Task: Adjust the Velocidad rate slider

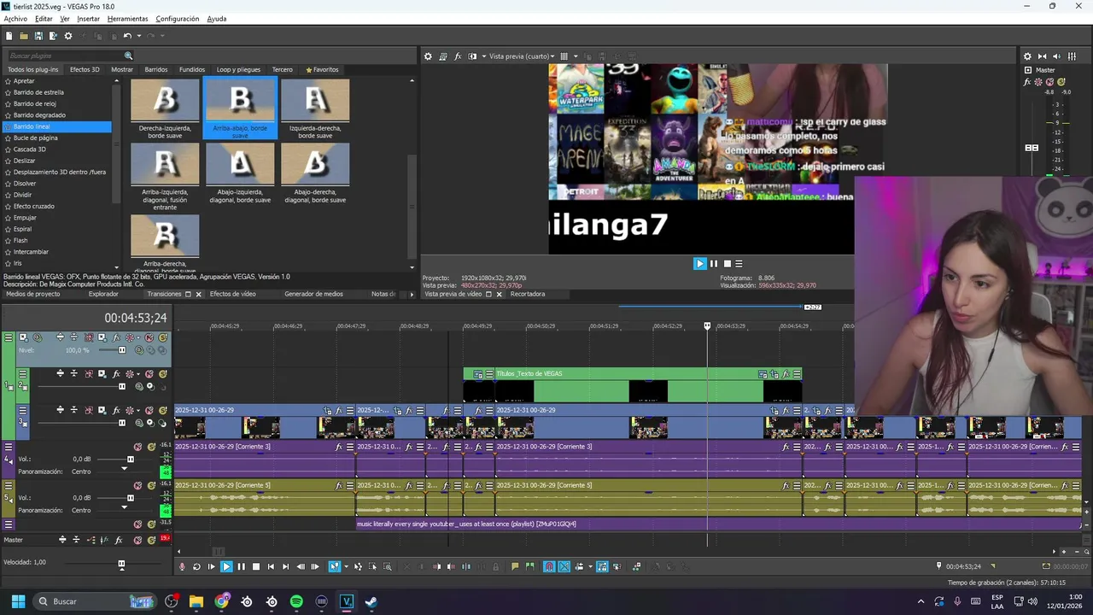Action: pos(121,564)
